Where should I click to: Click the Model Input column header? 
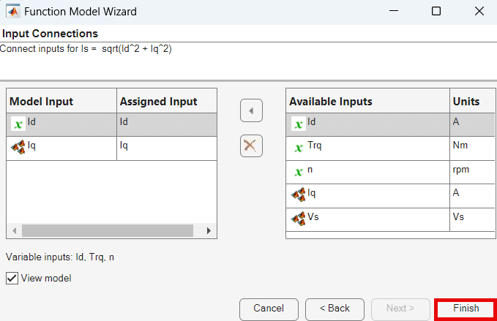[61, 101]
